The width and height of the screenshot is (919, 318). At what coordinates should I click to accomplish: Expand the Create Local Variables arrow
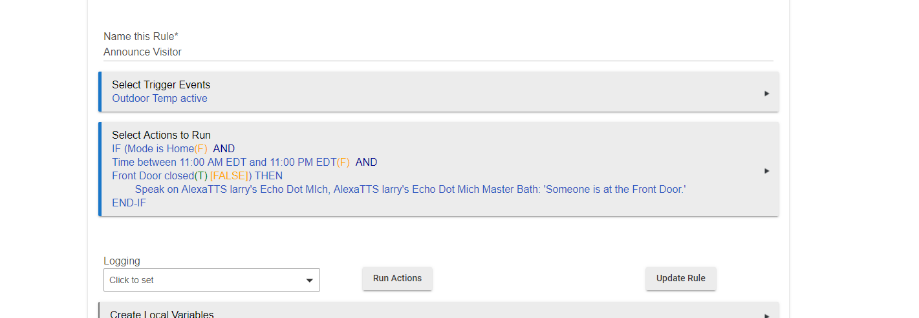[x=766, y=316]
